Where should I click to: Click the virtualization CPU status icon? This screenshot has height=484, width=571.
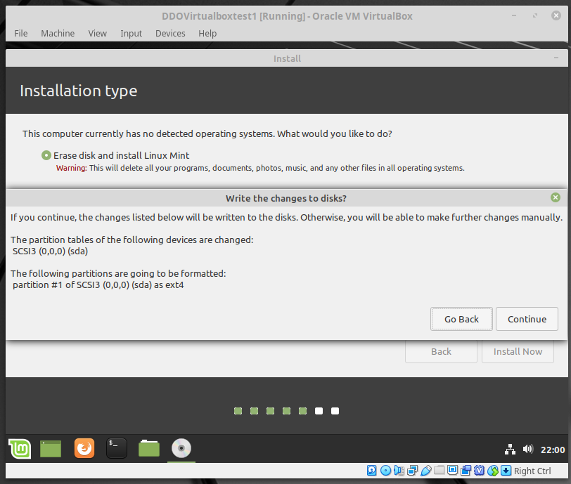point(480,471)
